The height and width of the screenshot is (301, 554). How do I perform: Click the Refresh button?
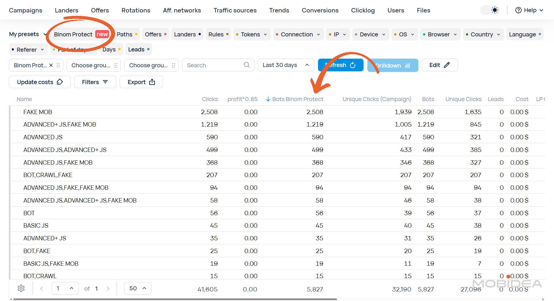[x=340, y=65]
